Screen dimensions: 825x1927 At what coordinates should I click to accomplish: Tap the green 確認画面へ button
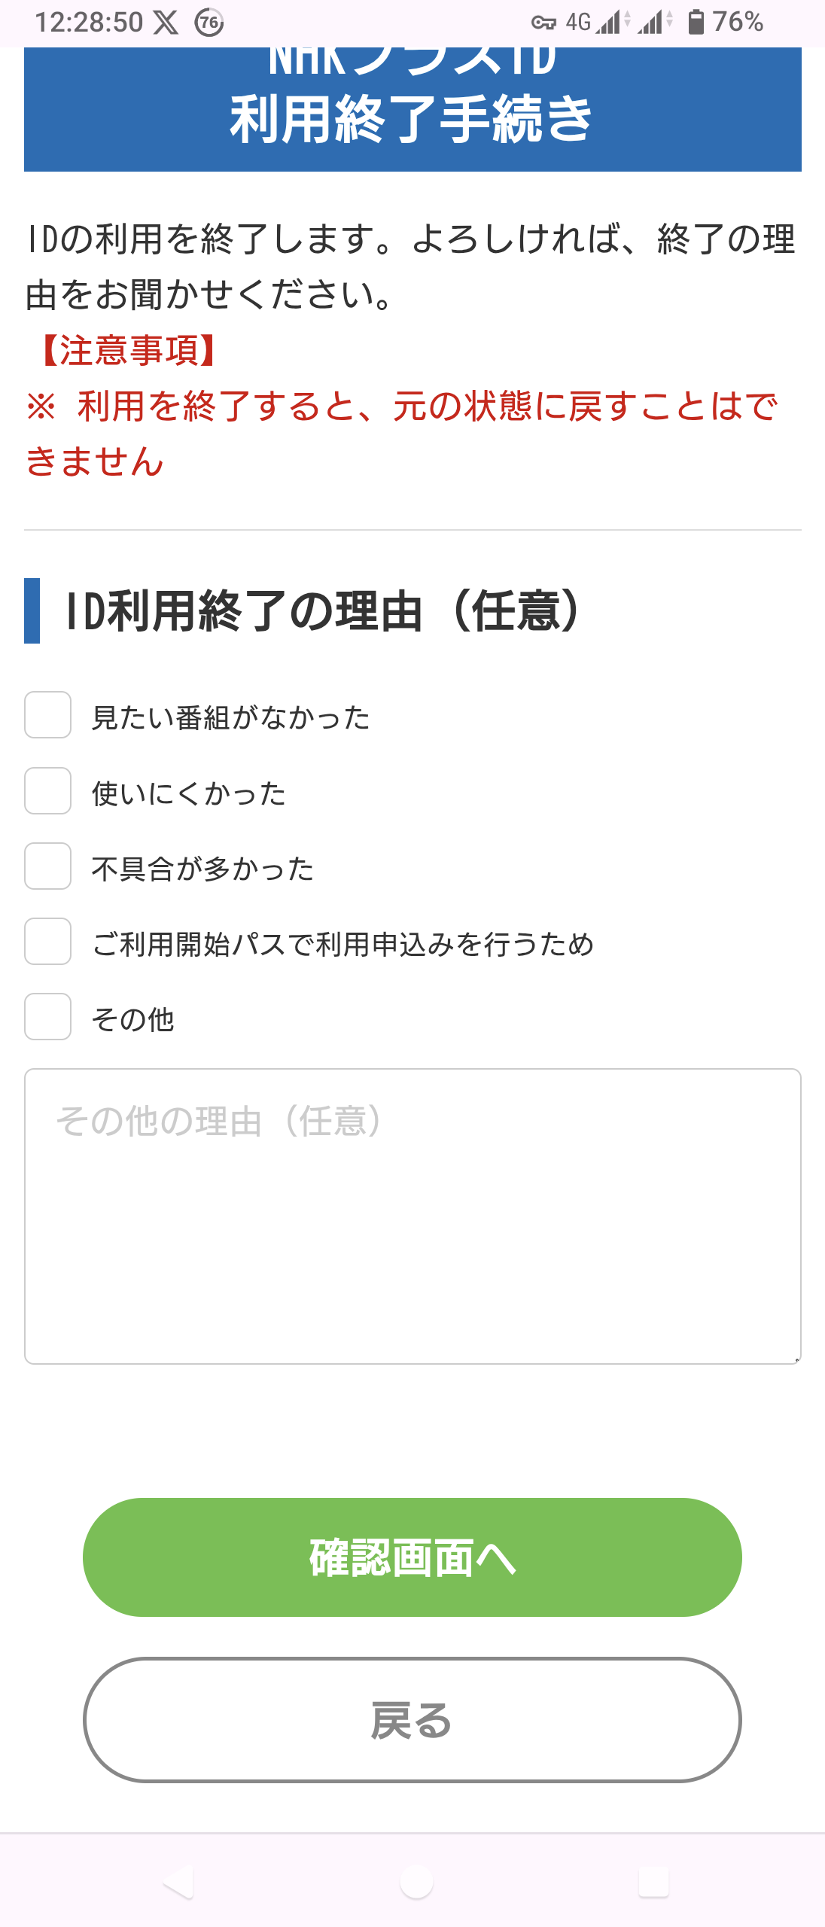[x=412, y=1557]
